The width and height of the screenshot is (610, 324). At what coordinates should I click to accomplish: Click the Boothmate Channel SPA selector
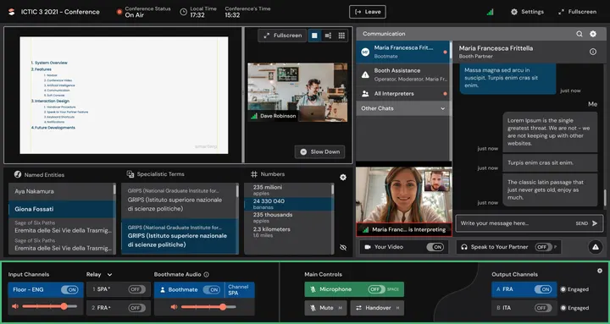[x=239, y=290]
